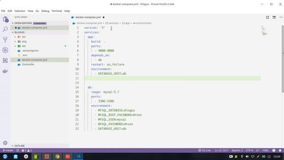Open the start menu icon in the taskbar
This screenshot has width=284, height=160.
(x=5, y=156)
